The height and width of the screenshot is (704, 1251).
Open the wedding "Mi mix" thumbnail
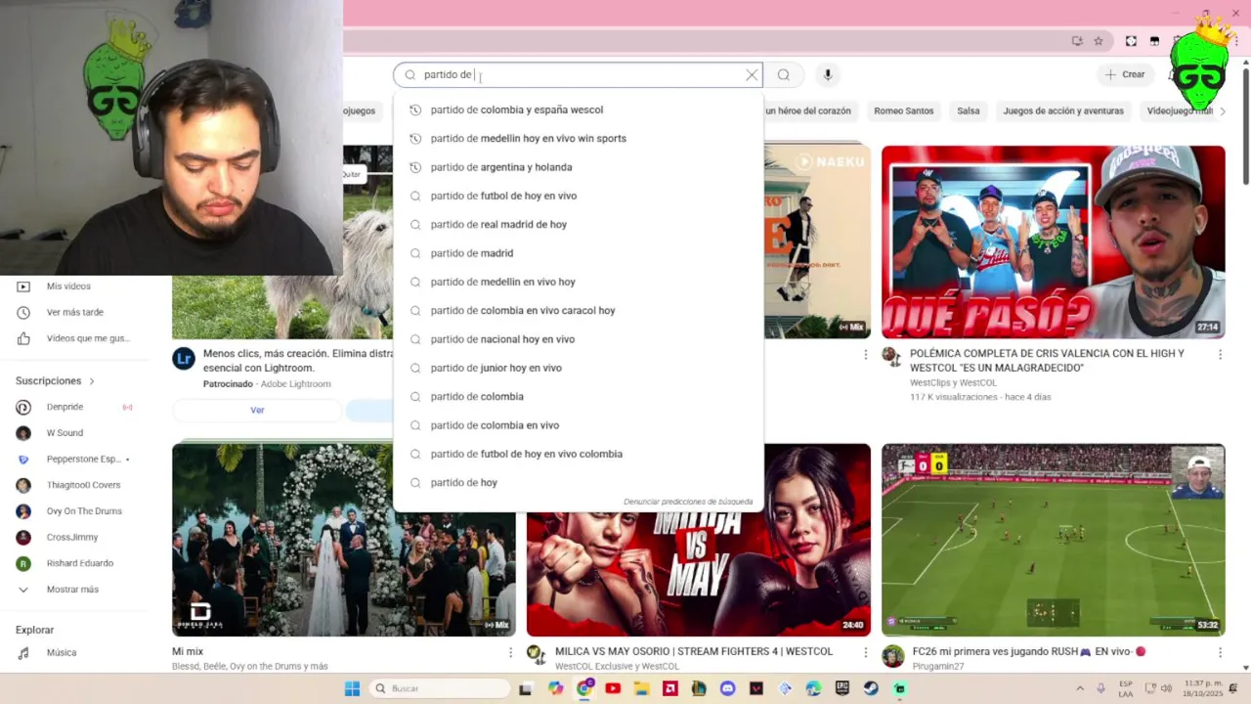344,540
